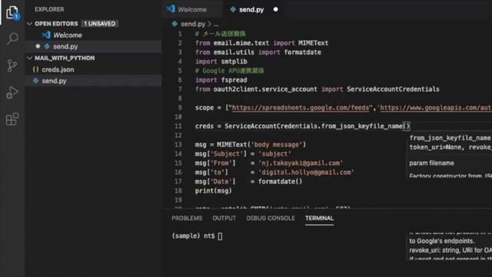Click the breadcrumb ellipsis after send.py
The width and height of the screenshot is (492, 277).
click(x=216, y=24)
